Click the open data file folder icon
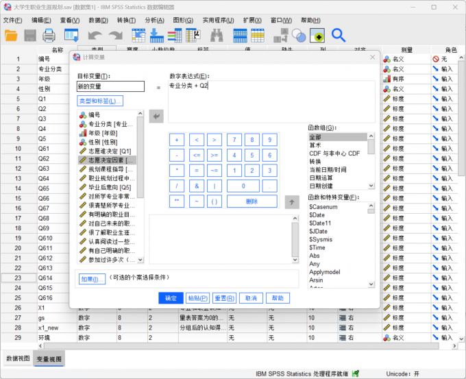 point(12,35)
